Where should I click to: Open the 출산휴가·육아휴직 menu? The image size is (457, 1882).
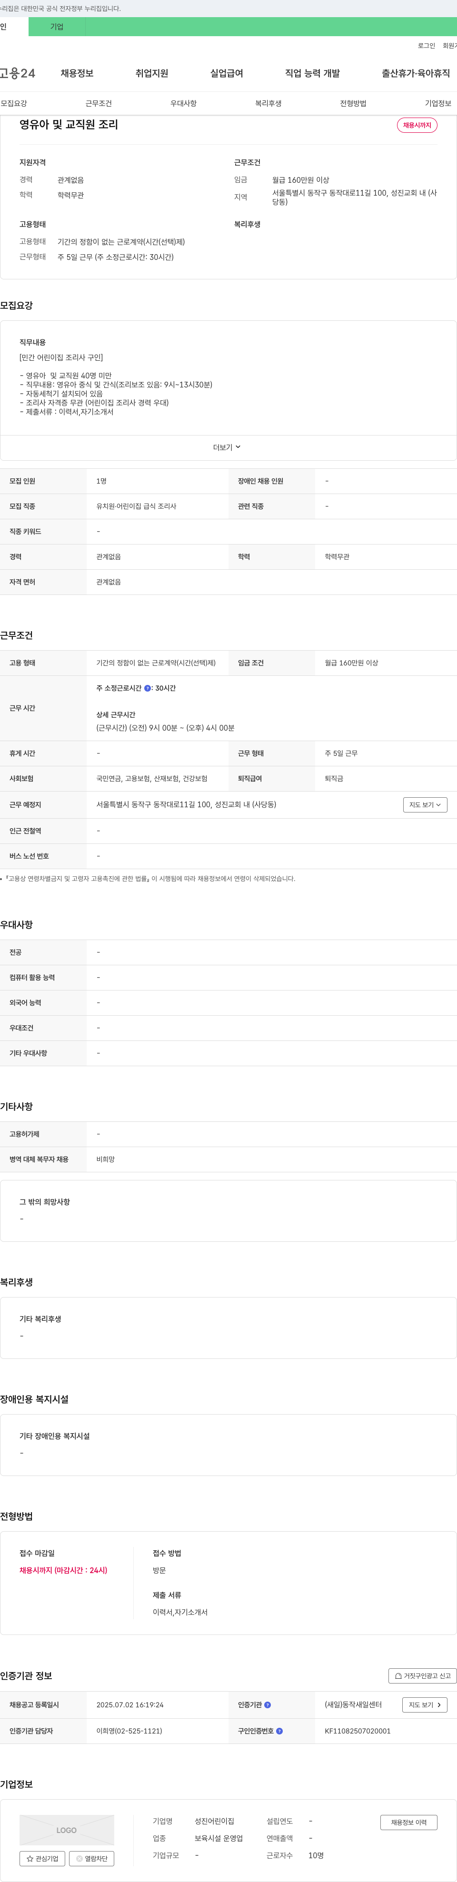(x=415, y=73)
